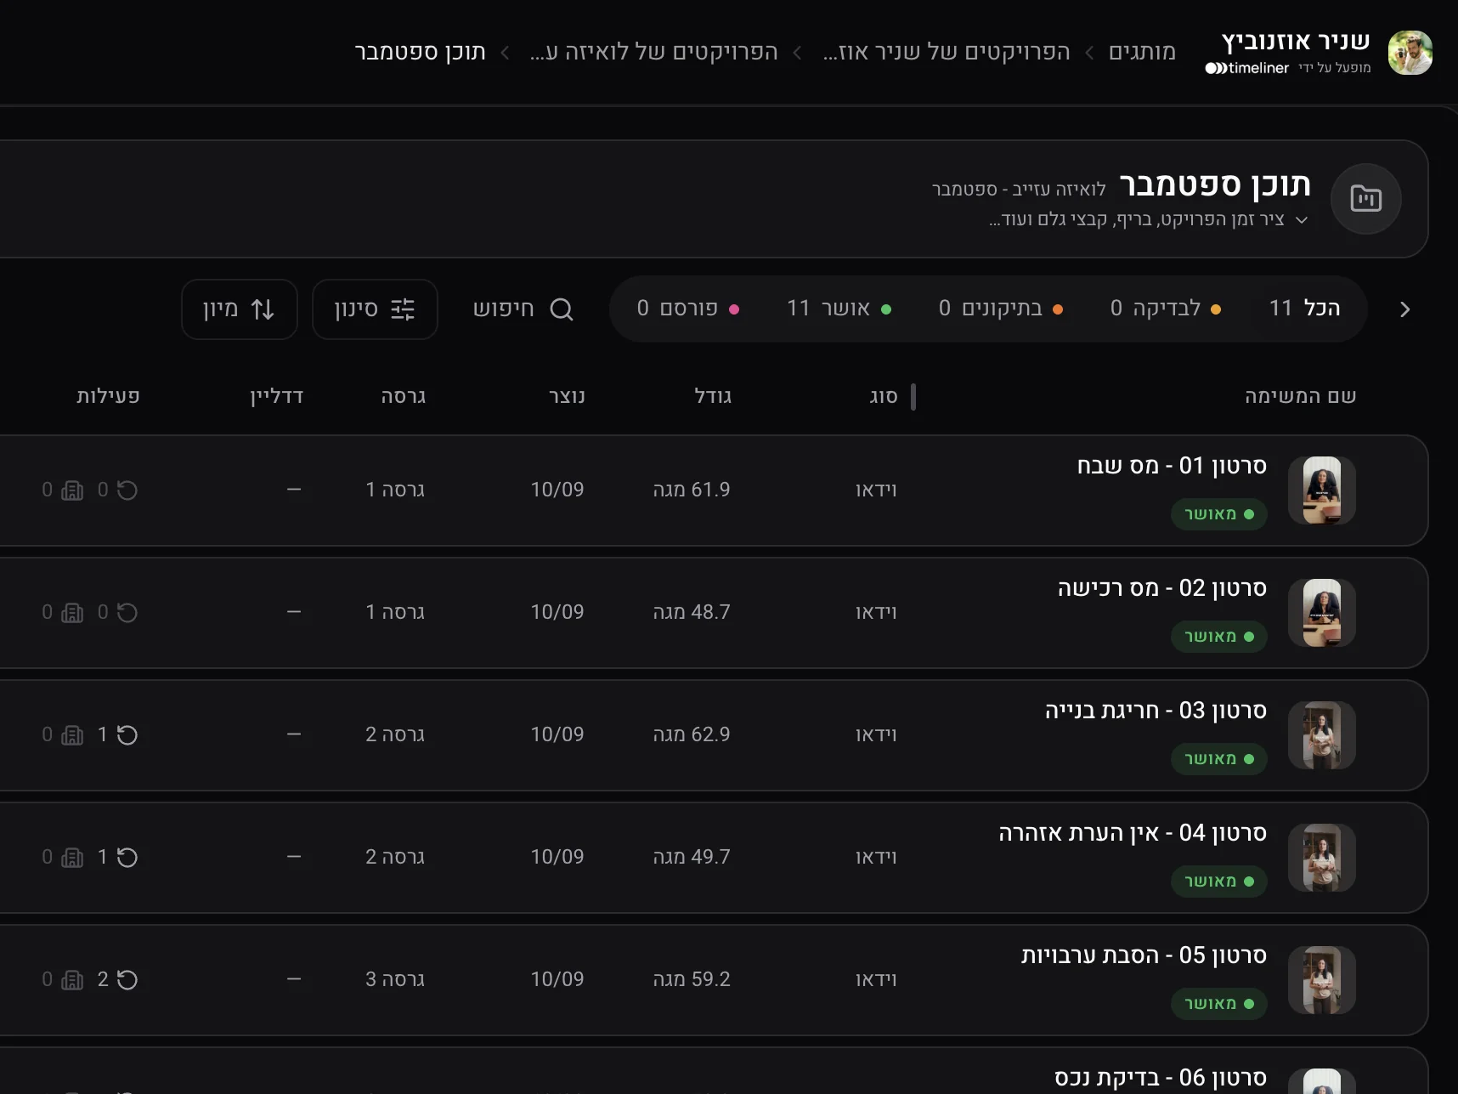This screenshot has height=1094, width=1458.
Task: Go to the מותגים breadcrumb
Action: tap(1142, 53)
